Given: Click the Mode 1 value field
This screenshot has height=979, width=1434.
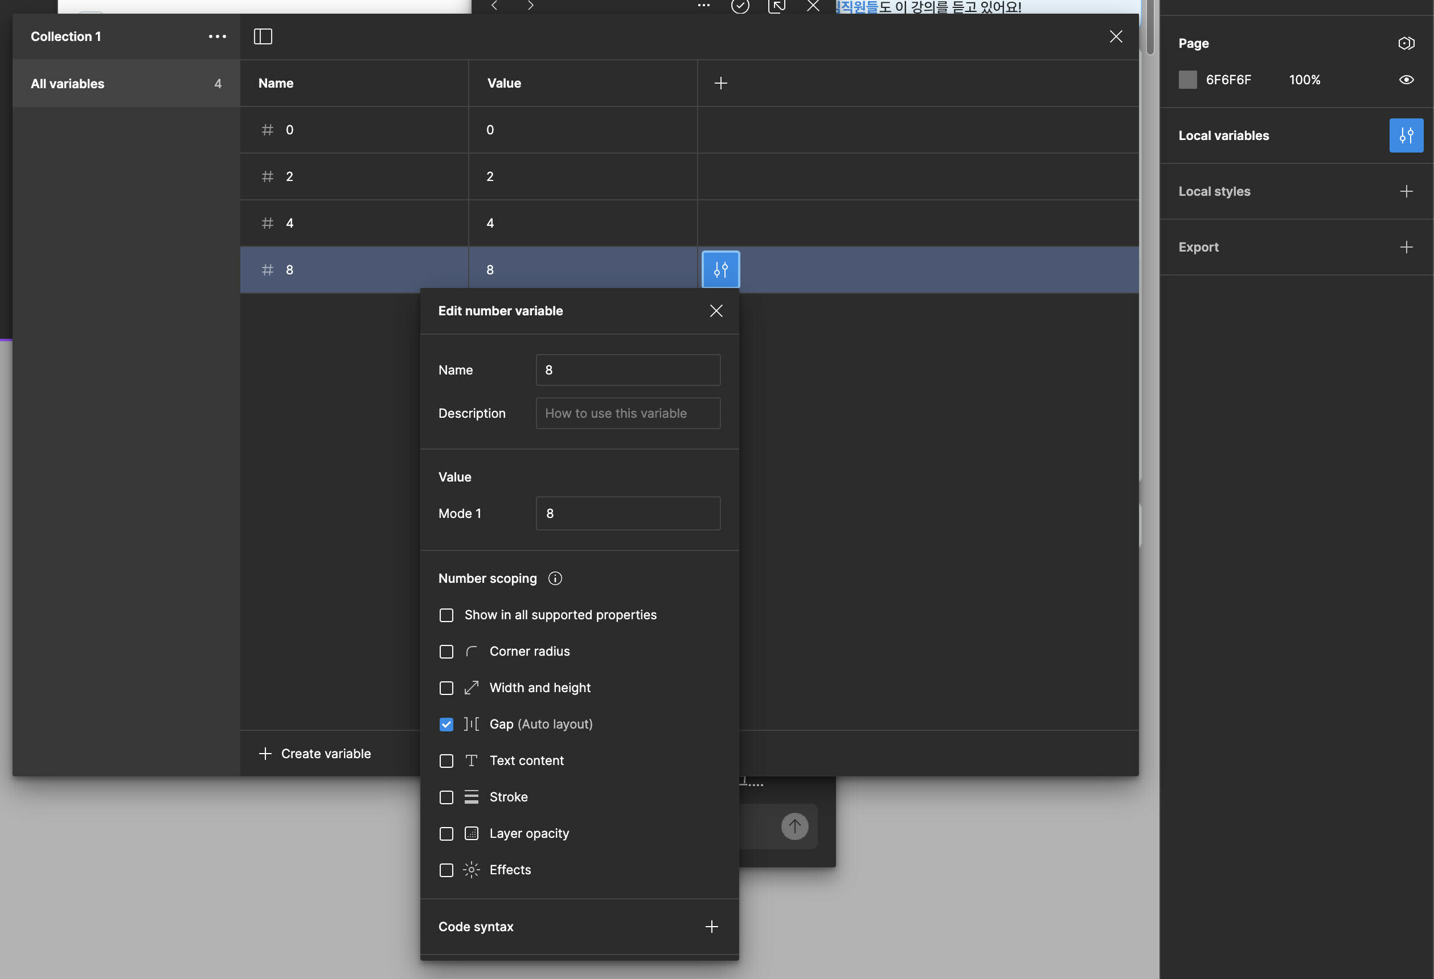Looking at the screenshot, I should coord(628,513).
